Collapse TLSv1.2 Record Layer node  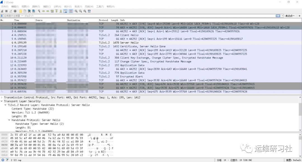tap(5, 105)
